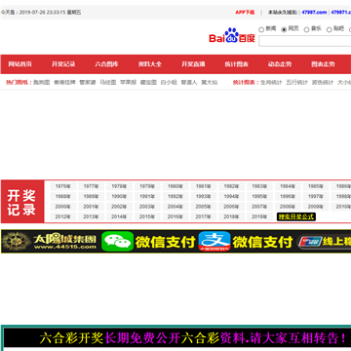Image resolution: width=351 pixels, height=351 pixels.
Task: Open the 2002年 draw records
Action: coord(119,207)
